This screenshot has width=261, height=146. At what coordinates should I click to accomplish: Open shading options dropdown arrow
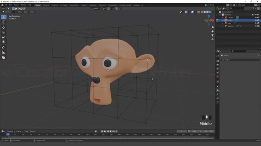(x=213, y=12)
